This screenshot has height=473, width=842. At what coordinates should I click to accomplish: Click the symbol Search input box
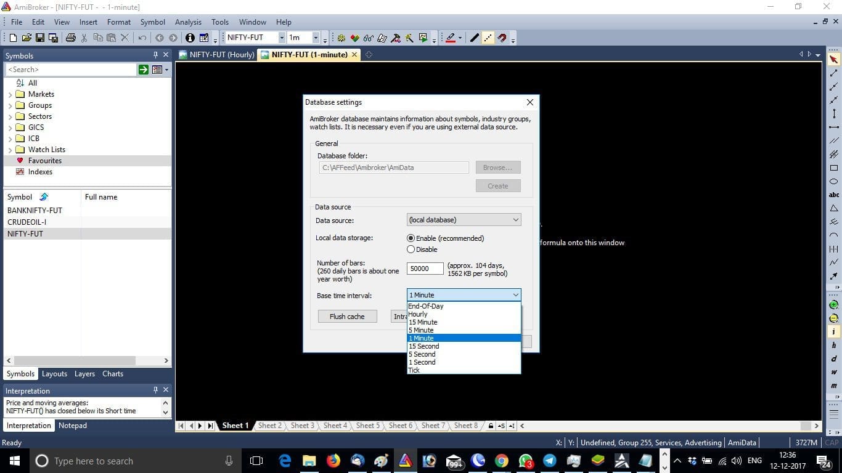coord(71,70)
